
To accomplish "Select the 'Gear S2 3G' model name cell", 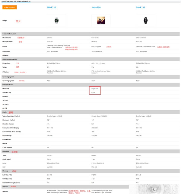I will click(x=95, y=38).
